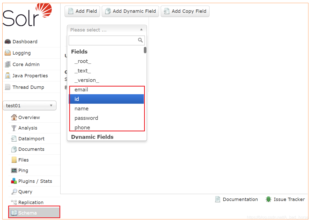Select the Query magnifier icon
The width and height of the screenshot is (311, 222).
(14, 192)
